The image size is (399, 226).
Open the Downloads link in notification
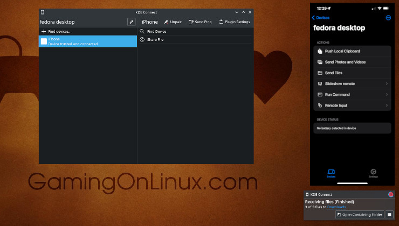336,207
